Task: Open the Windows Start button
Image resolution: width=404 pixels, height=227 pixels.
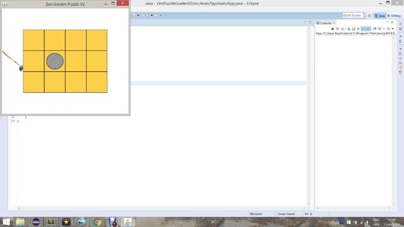Action: click(x=6, y=222)
